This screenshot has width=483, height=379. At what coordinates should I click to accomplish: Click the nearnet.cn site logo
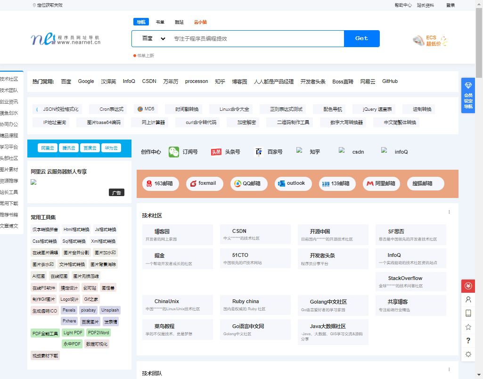[65, 39]
